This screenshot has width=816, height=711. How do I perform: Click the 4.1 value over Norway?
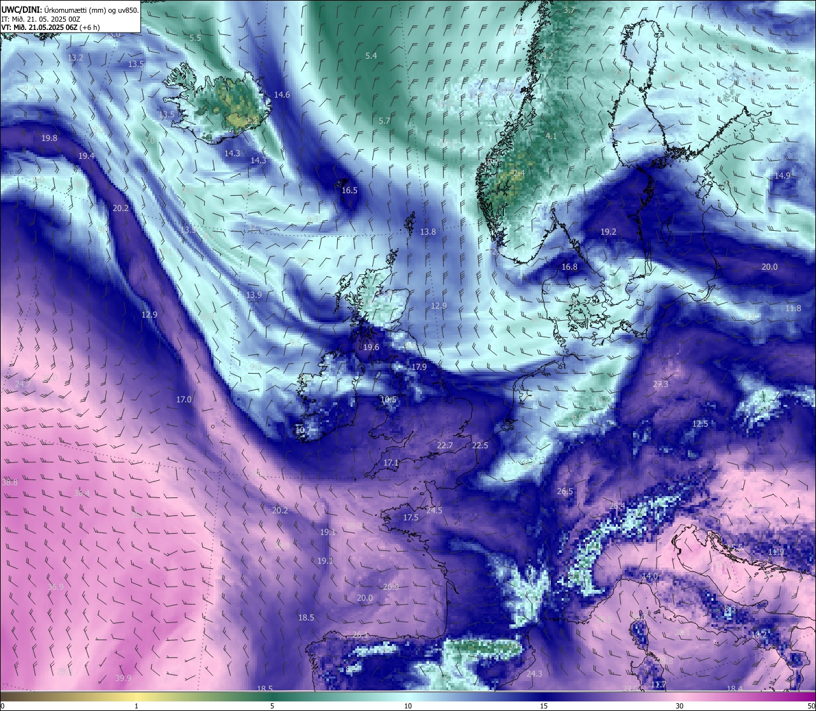coord(551,136)
